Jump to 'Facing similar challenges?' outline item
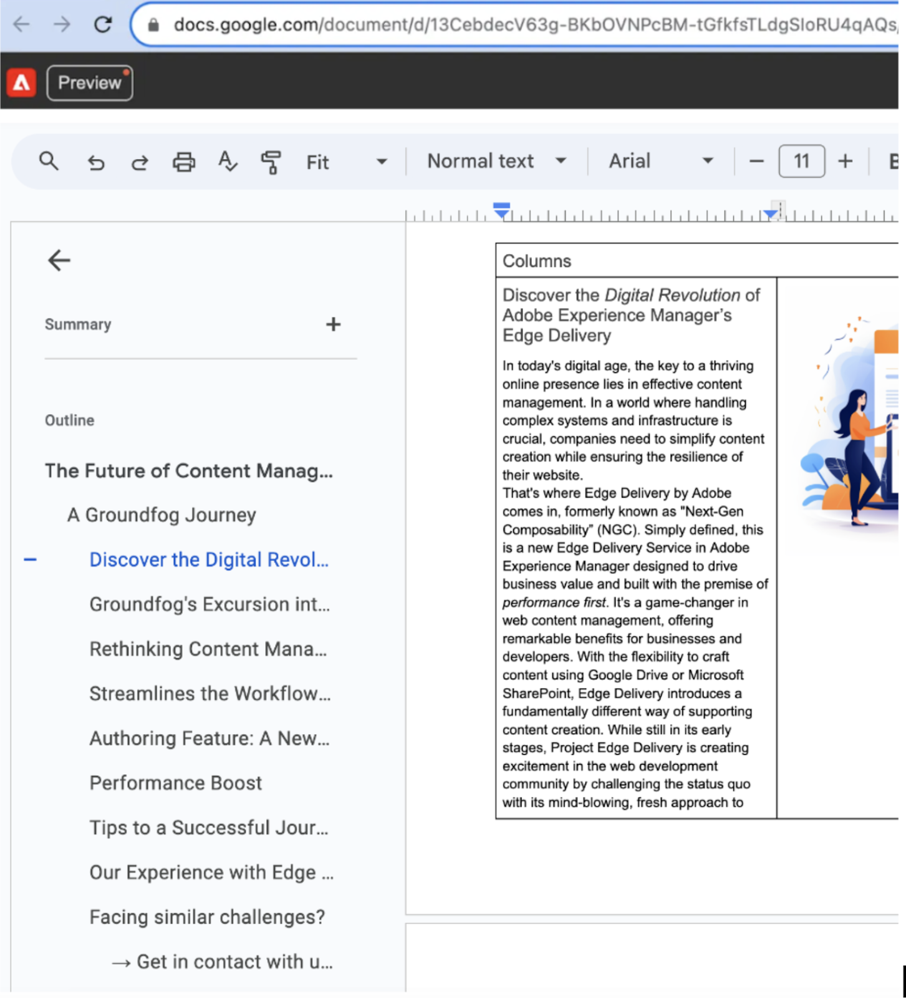 pyautogui.click(x=207, y=917)
